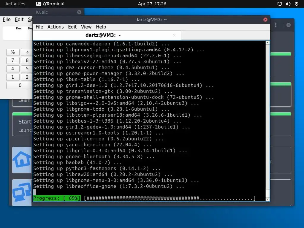This screenshot has width=304, height=228.
Task: Click the 8 key in KCalc
Action: (x=27, y=61)
